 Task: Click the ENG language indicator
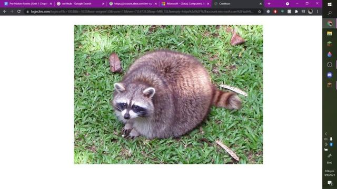click(330, 163)
